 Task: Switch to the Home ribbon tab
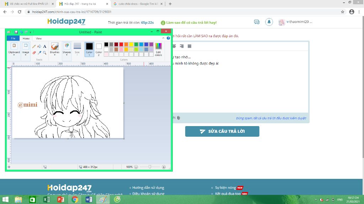click(x=26, y=38)
